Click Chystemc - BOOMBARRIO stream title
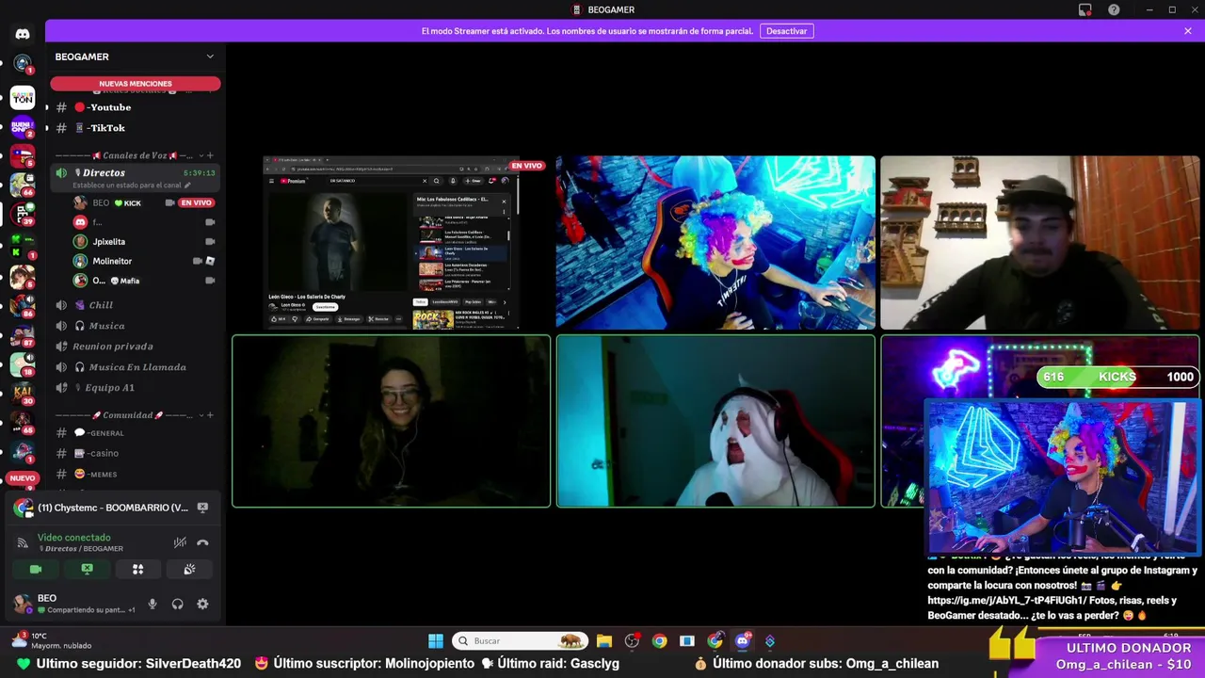Viewport: 1205px width, 678px height. click(x=113, y=508)
